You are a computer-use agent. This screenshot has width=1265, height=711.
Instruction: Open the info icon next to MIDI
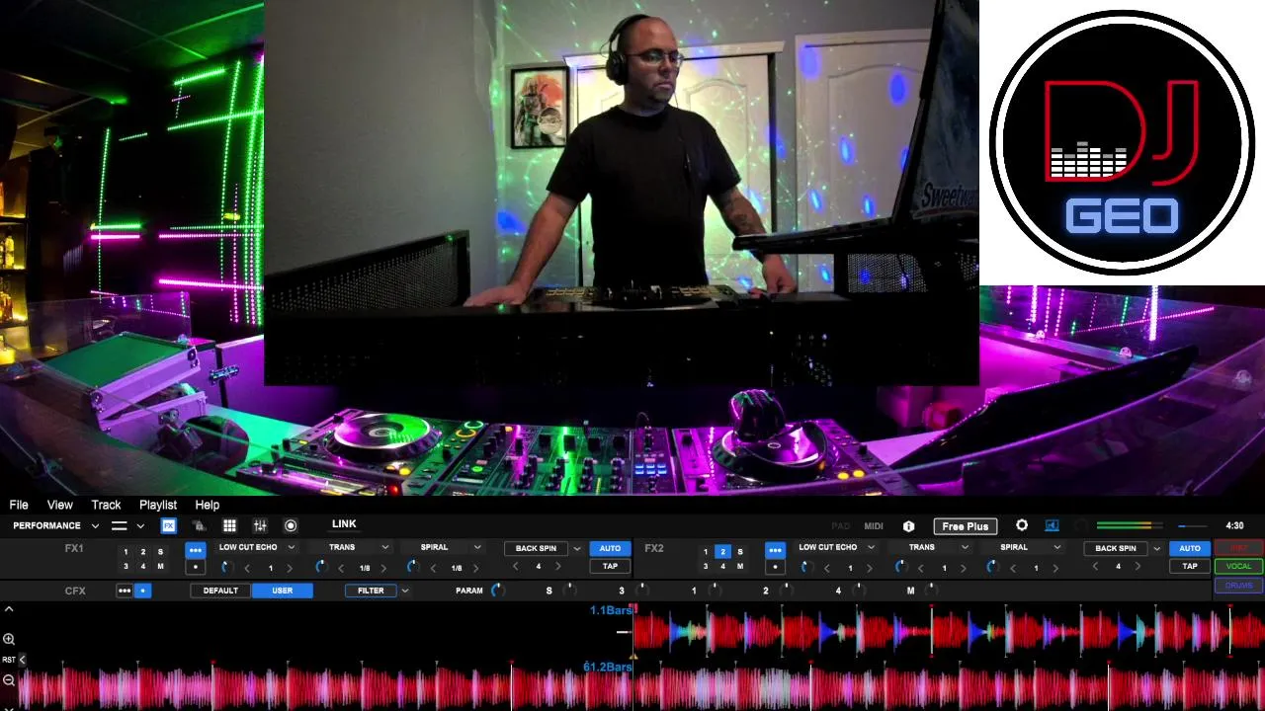click(x=909, y=526)
